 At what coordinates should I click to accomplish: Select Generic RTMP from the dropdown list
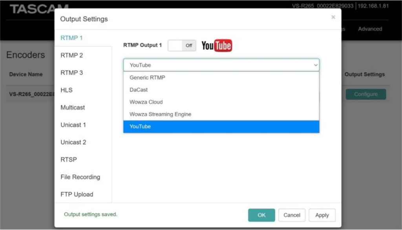point(221,77)
